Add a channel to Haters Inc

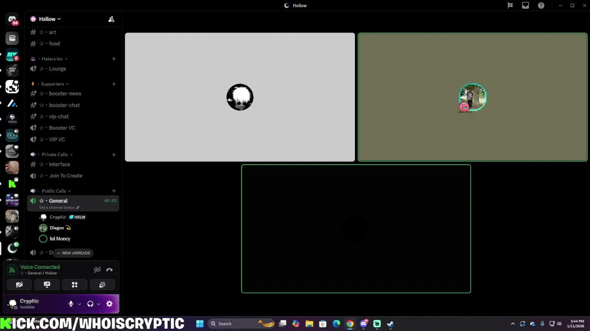coord(114,59)
